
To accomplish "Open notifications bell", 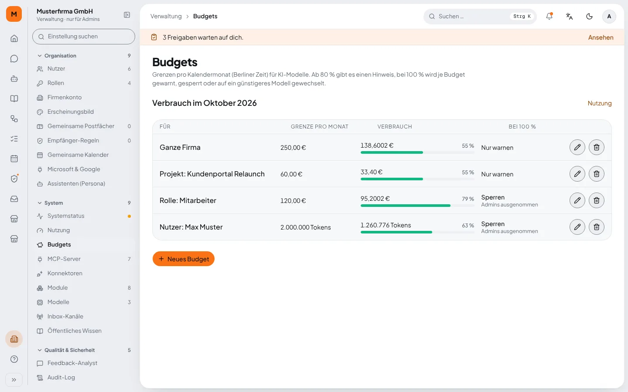I will pyautogui.click(x=549, y=16).
